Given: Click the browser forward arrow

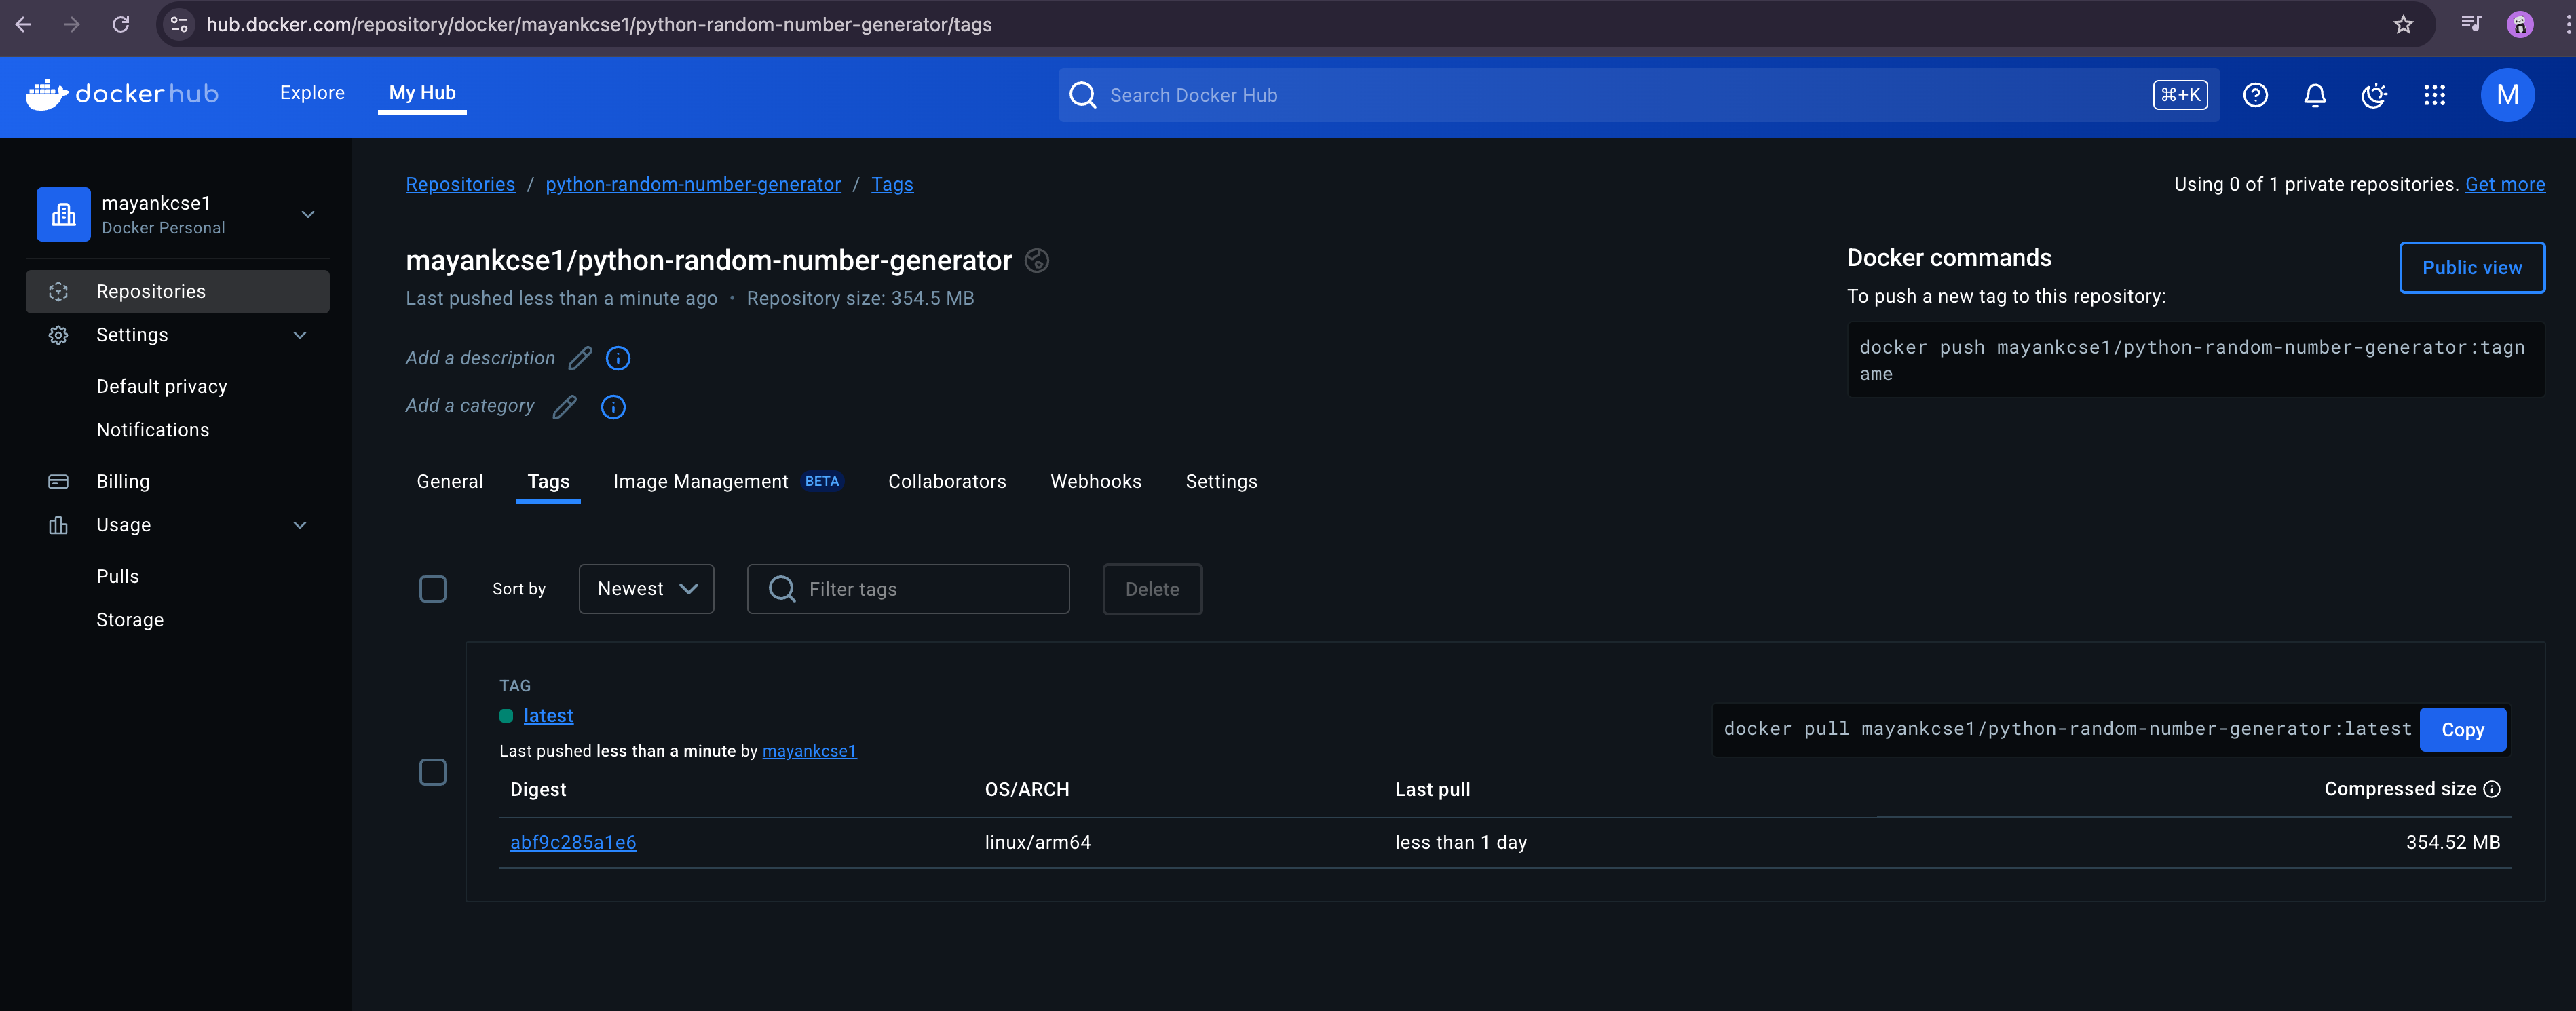Looking at the screenshot, I should pyautogui.click(x=72, y=24).
